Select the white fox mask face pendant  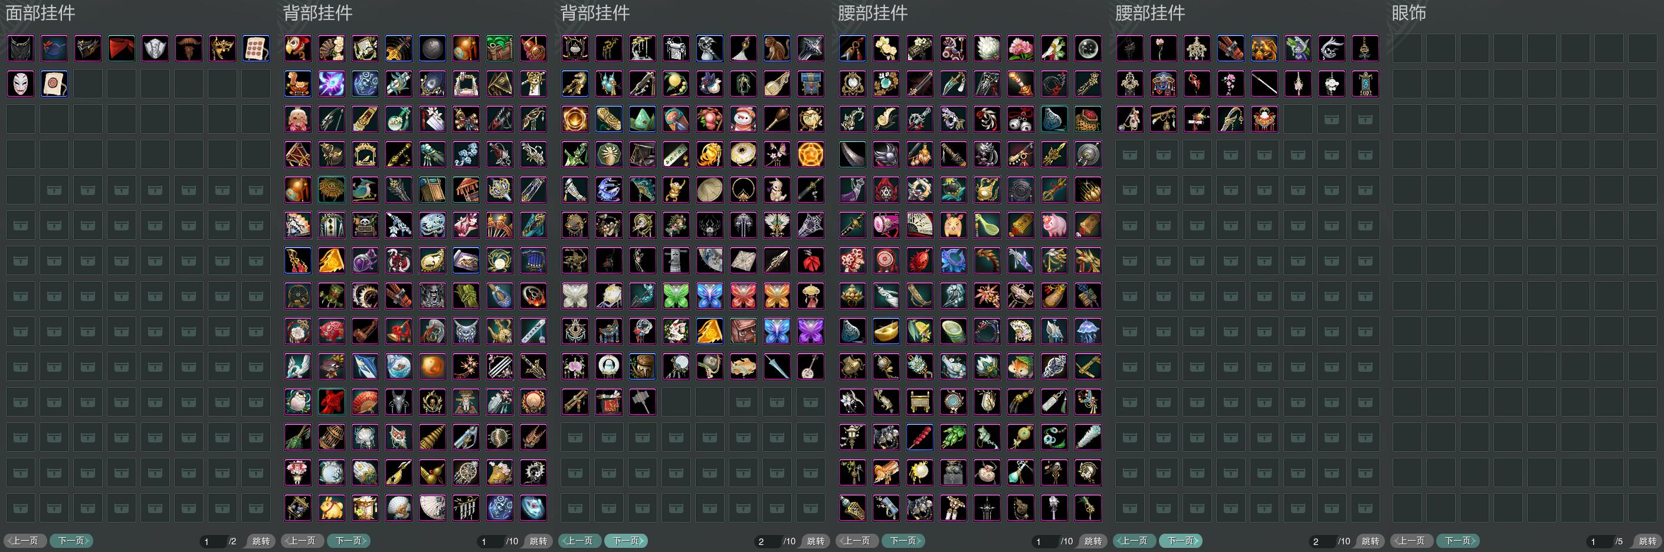click(21, 84)
